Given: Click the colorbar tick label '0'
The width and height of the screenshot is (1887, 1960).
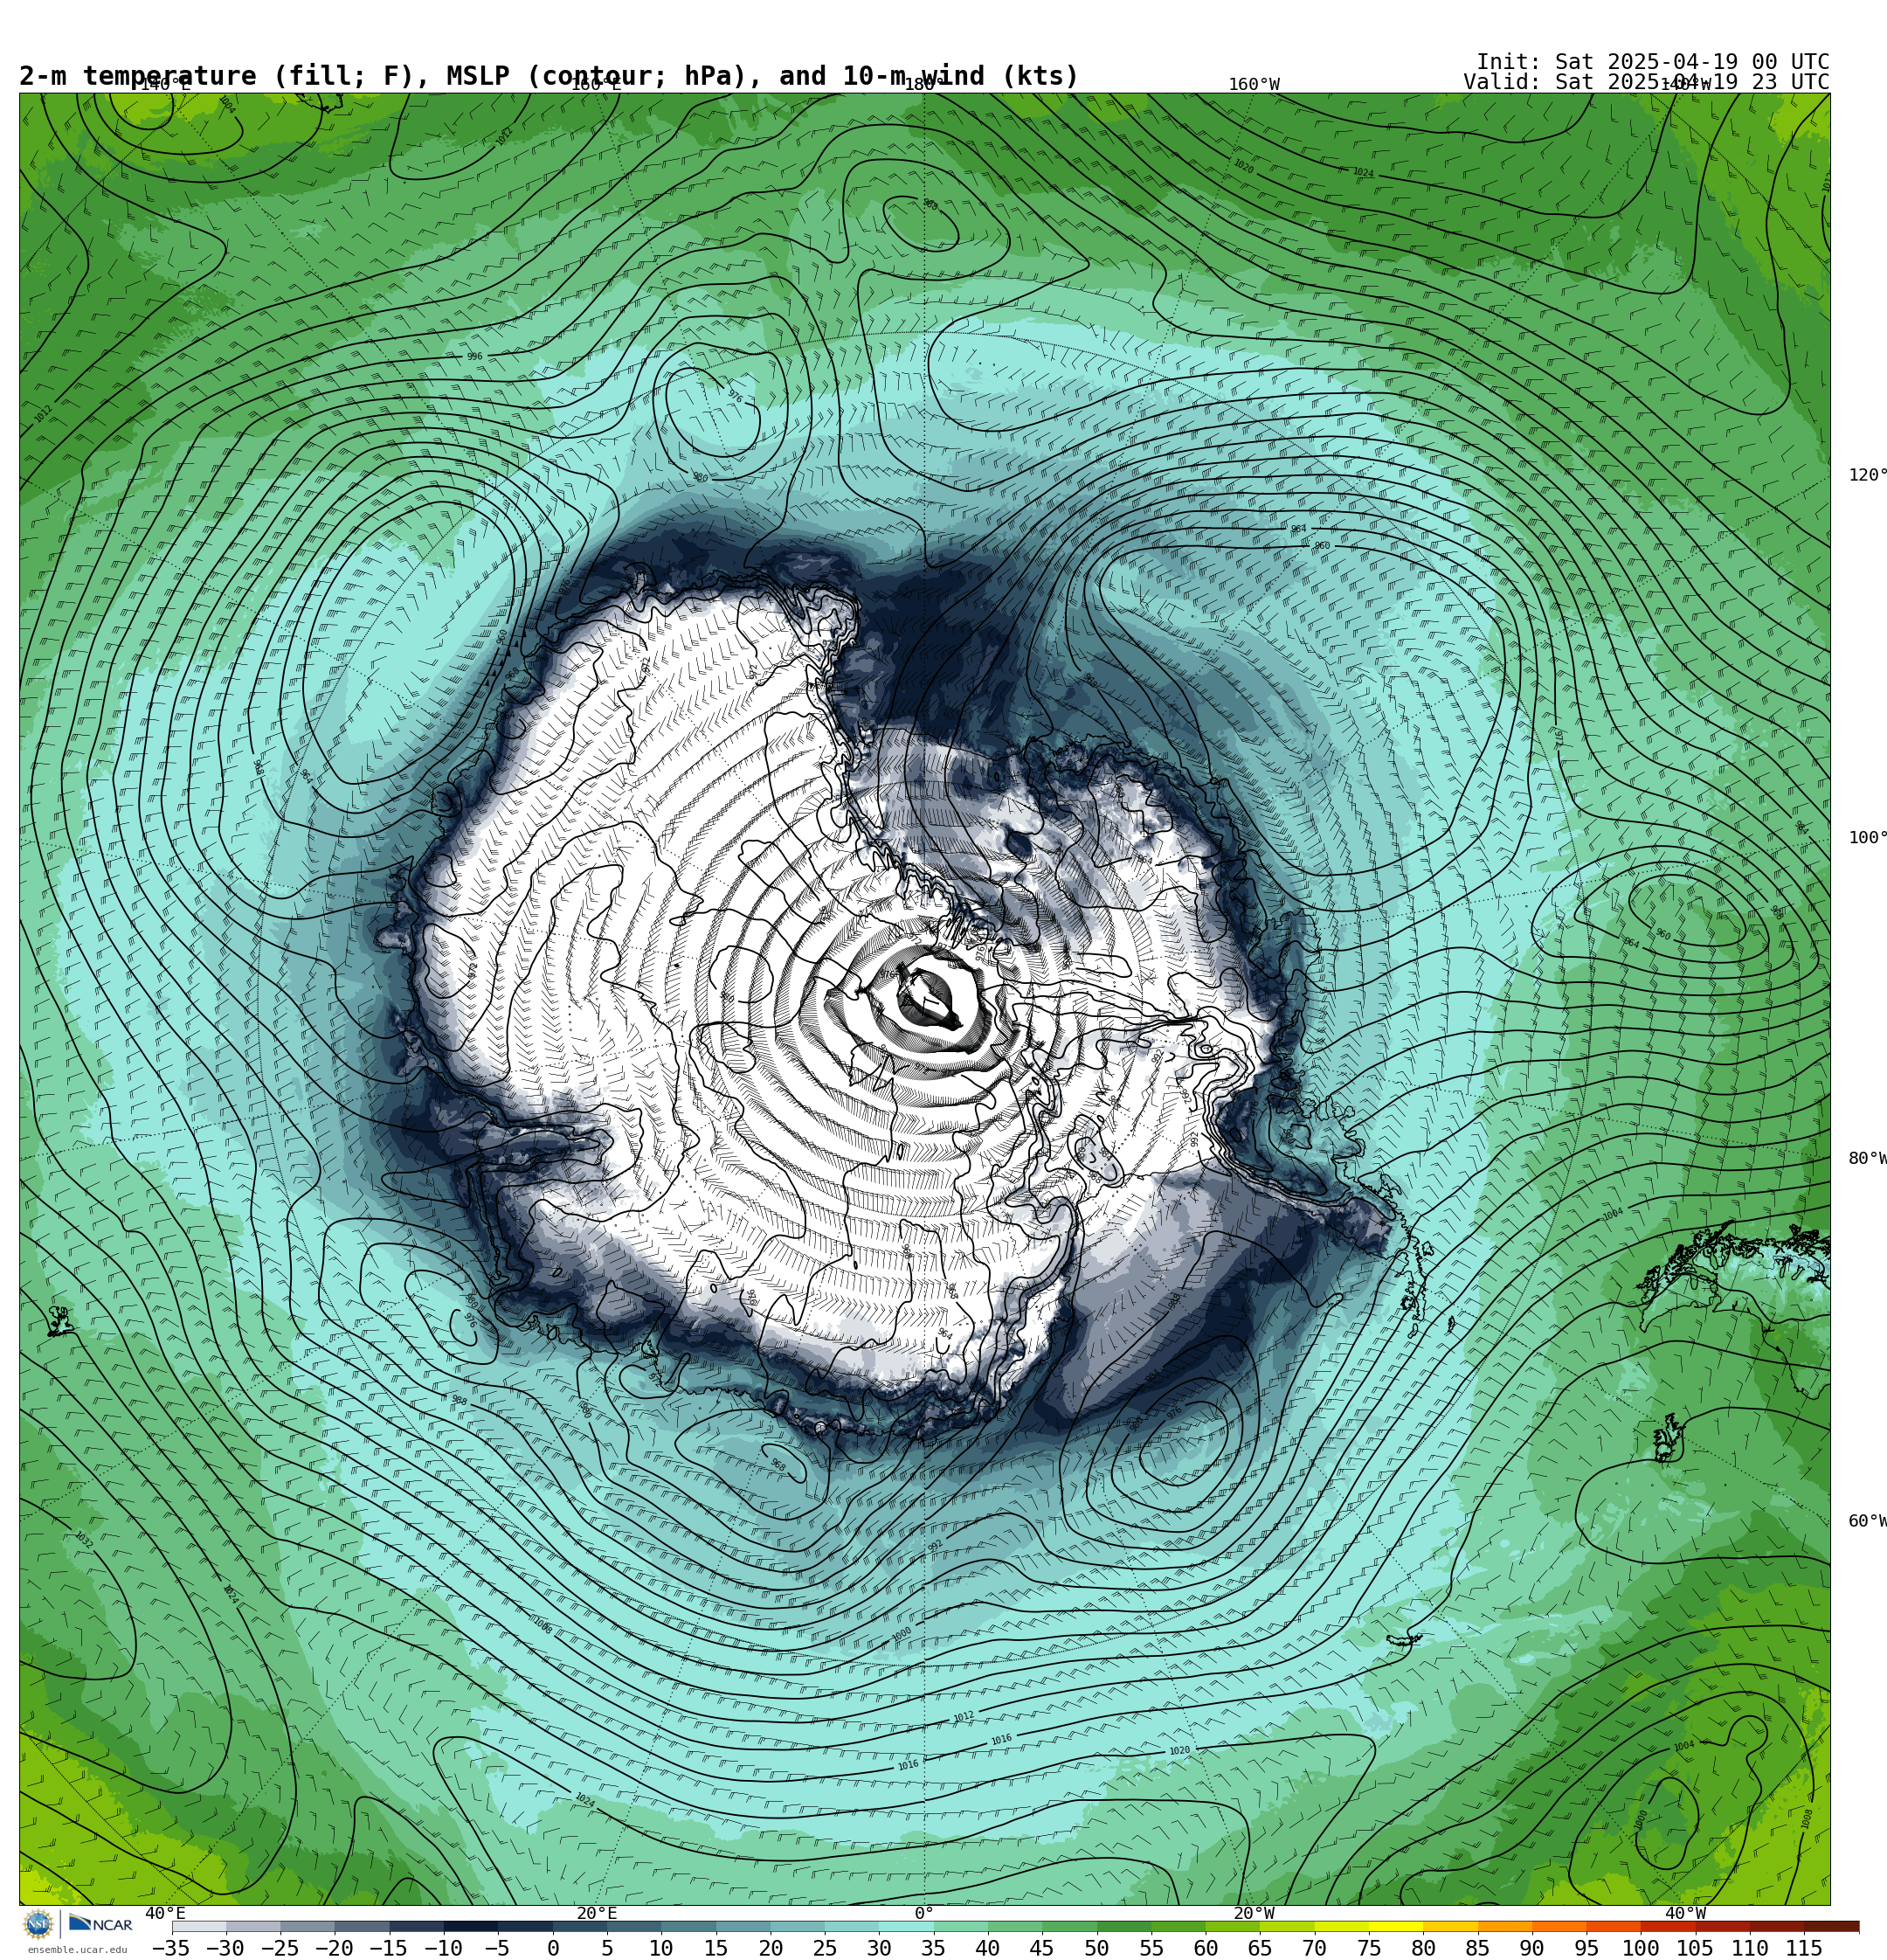Looking at the screenshot, I should (x=553, y=1949).
